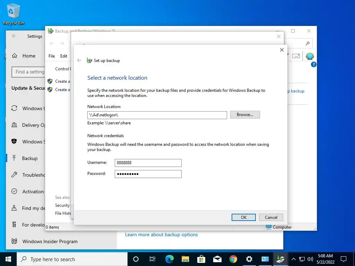Click the globe icon in Control Panel toolbar

pos(310,56)
